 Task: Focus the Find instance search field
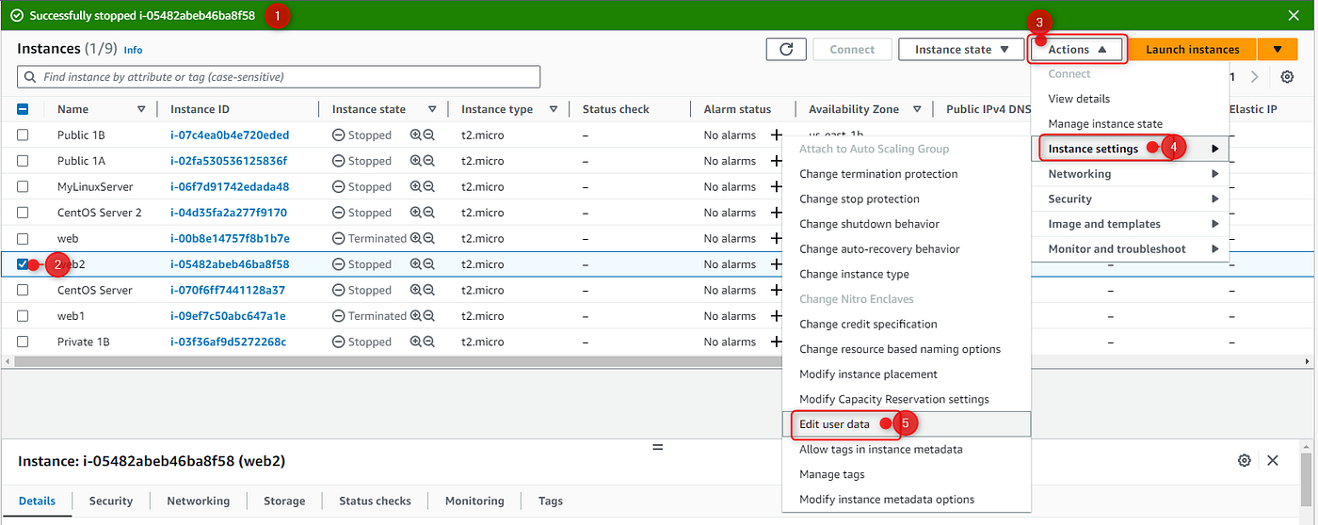pyautogui.click(x=279, y=77)
